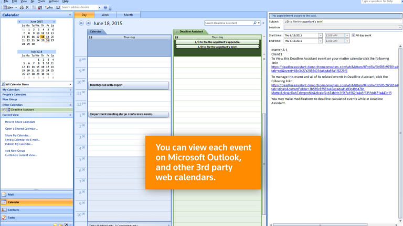Open Tasks in the navigation pane
The image size is (403, 226).
pyautogui.click(x=12, y=217)
